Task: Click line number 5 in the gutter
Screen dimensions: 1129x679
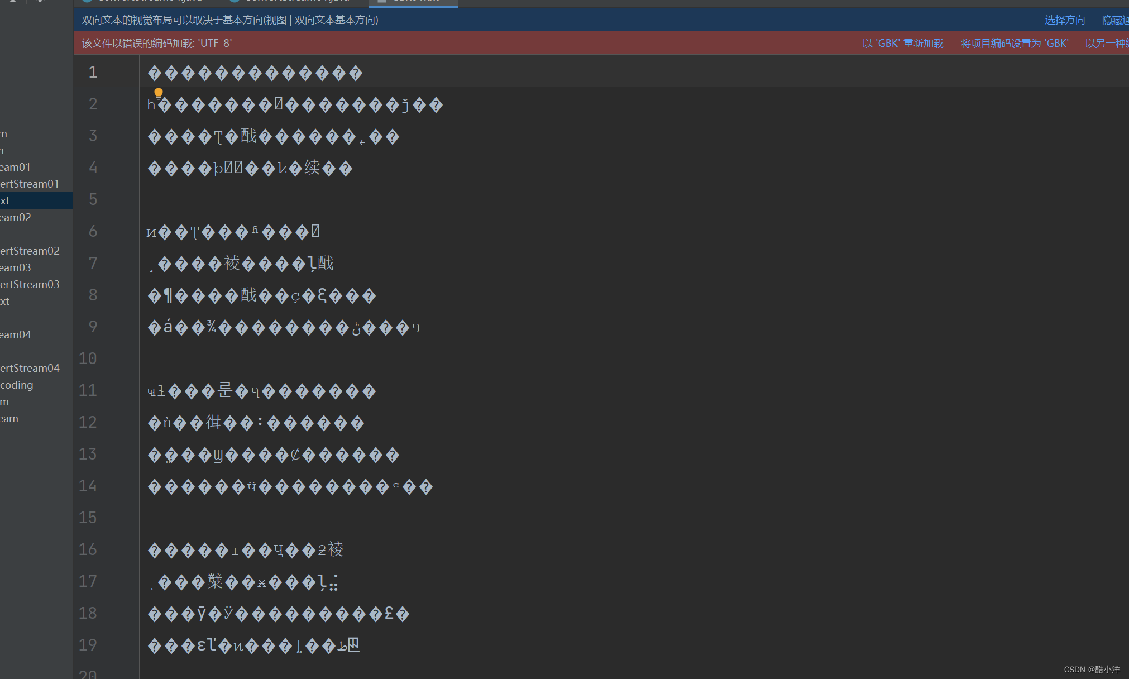Action: (x=93, y=199)
